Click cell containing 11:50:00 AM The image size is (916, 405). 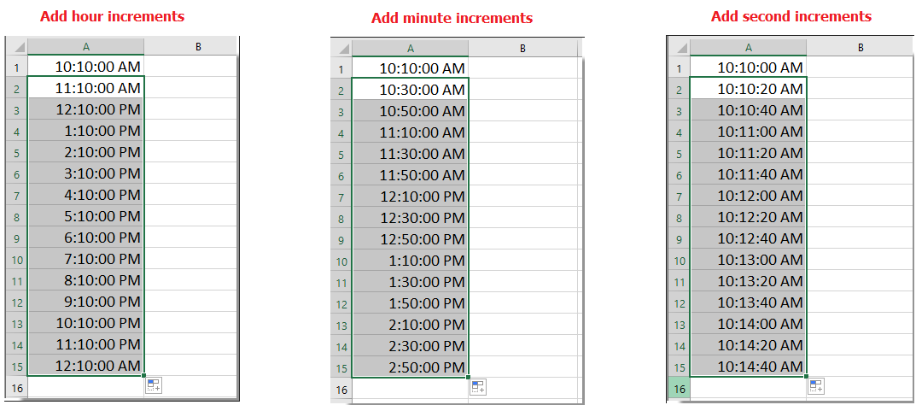point(411,175)
